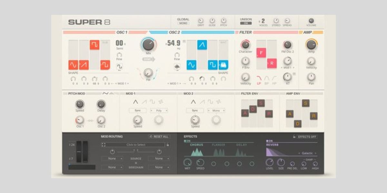Click the mod routing lock icon
The height and width of the screenshot is (193, 387).
[168, 145]
